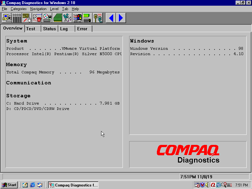Click the red Q tray icon
252x189 pixels.
point(213,185)
